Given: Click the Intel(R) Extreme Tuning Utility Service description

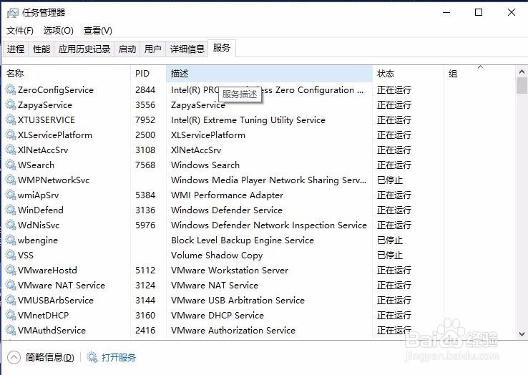Looking at the screenshot, I should [248, 120].
